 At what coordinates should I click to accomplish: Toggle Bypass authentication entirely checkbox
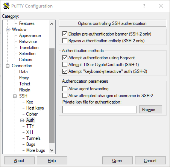point(65,41)
